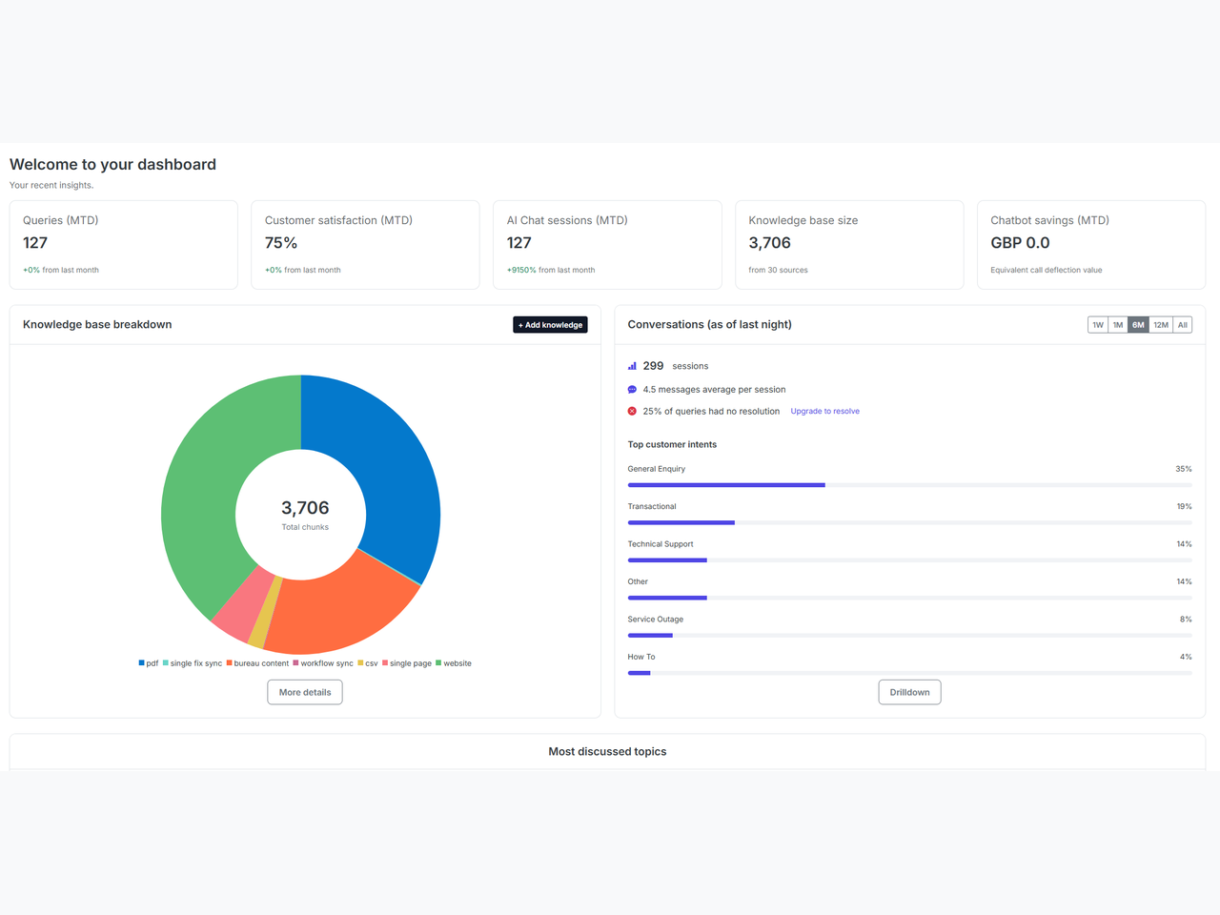The image size is (1220, 915).
Task: Click the 'from 30 sources' text
Action: [x=778, y=271]
